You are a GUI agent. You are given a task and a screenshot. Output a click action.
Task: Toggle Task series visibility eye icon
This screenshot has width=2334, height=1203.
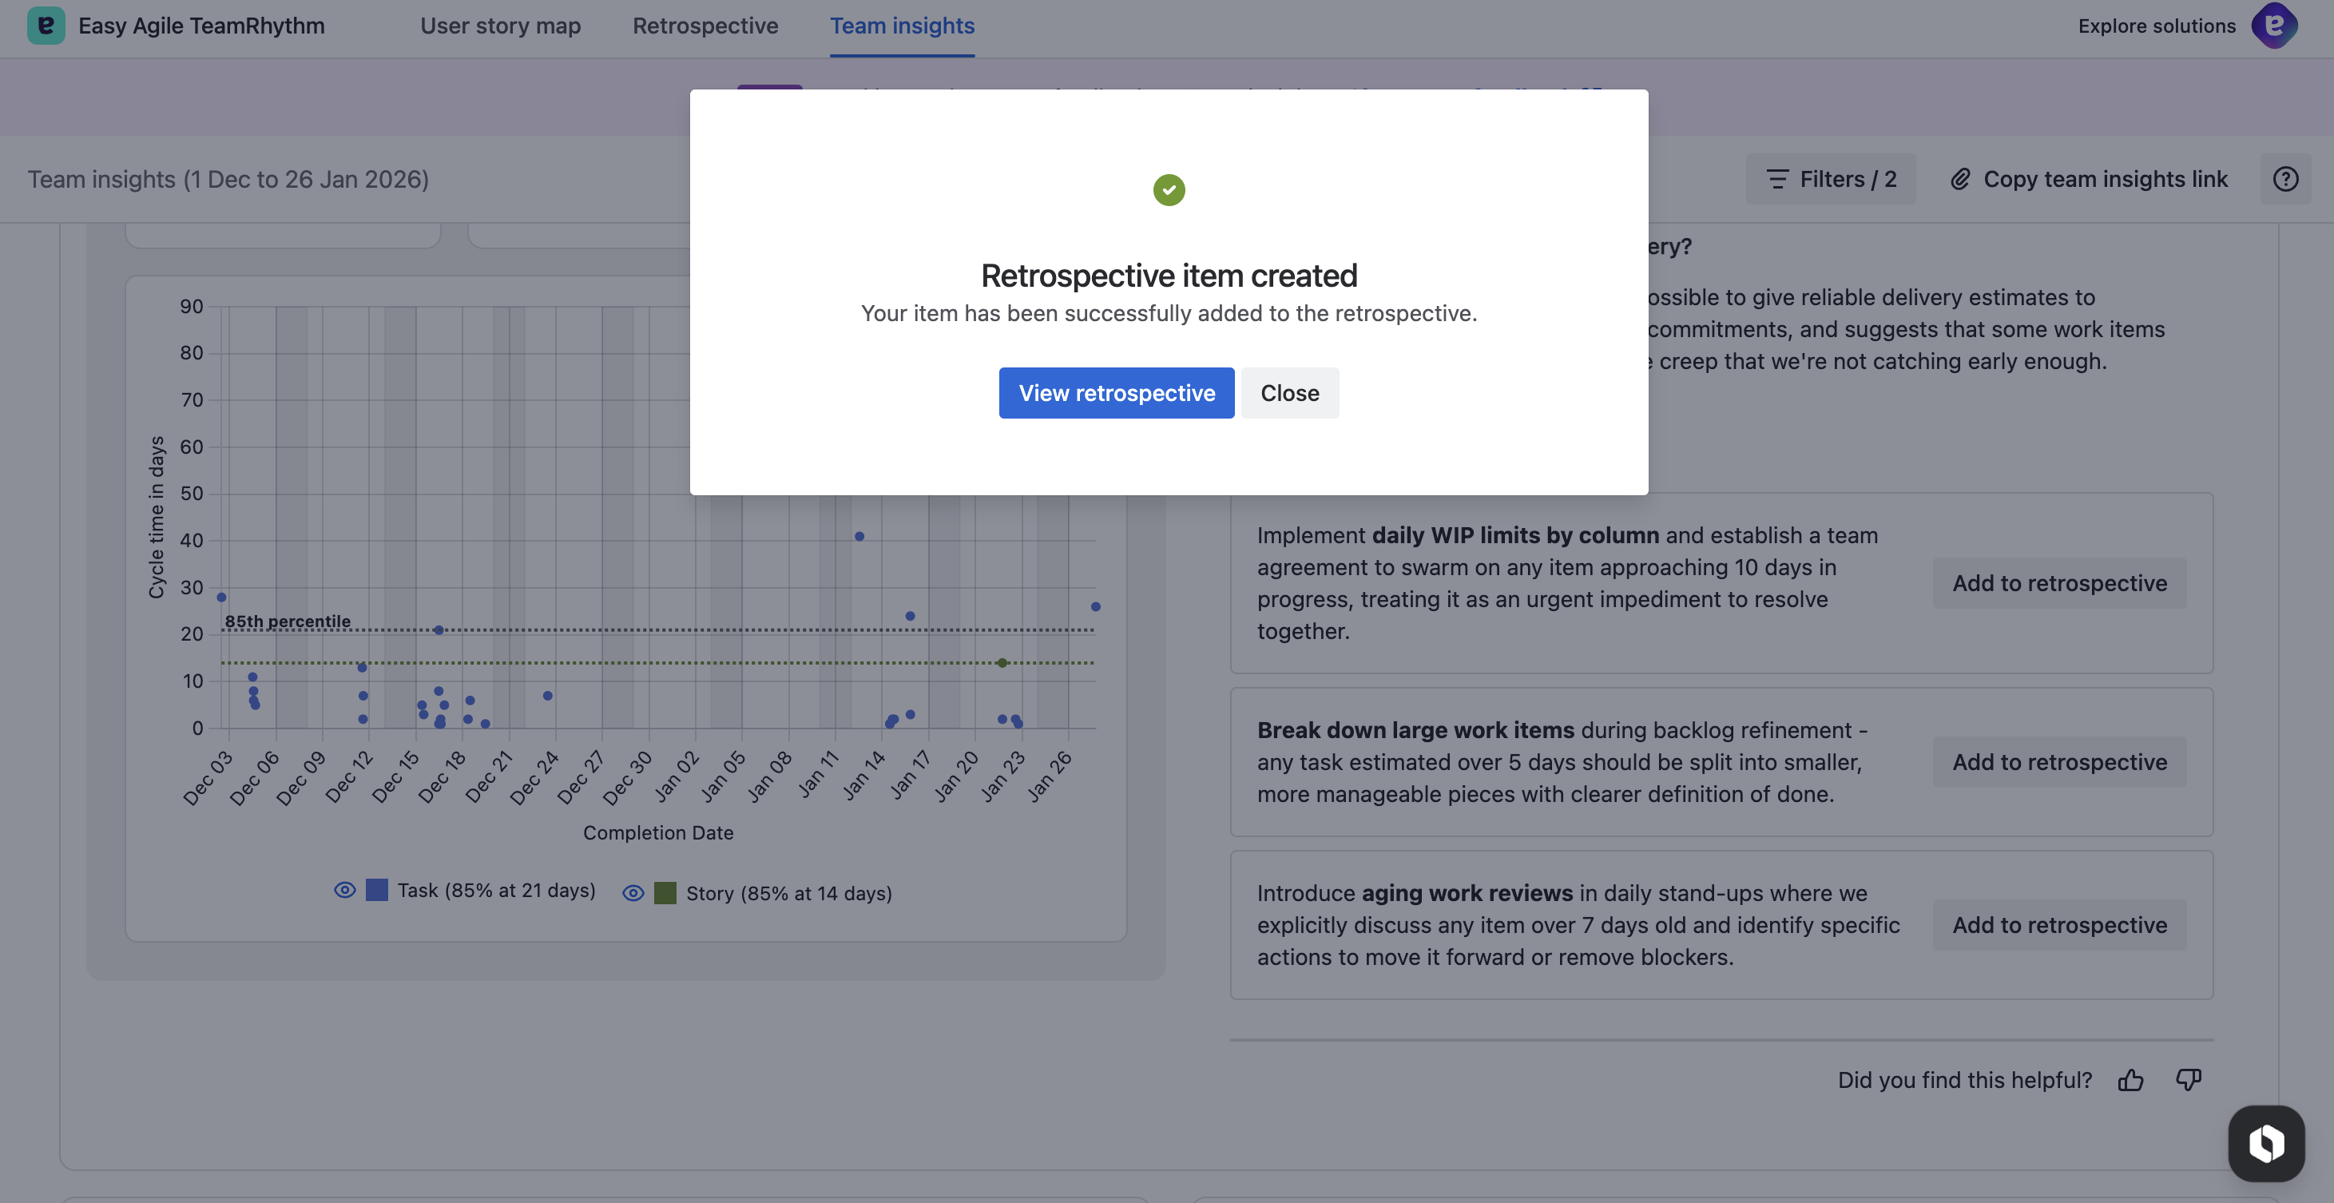point(344,891)
